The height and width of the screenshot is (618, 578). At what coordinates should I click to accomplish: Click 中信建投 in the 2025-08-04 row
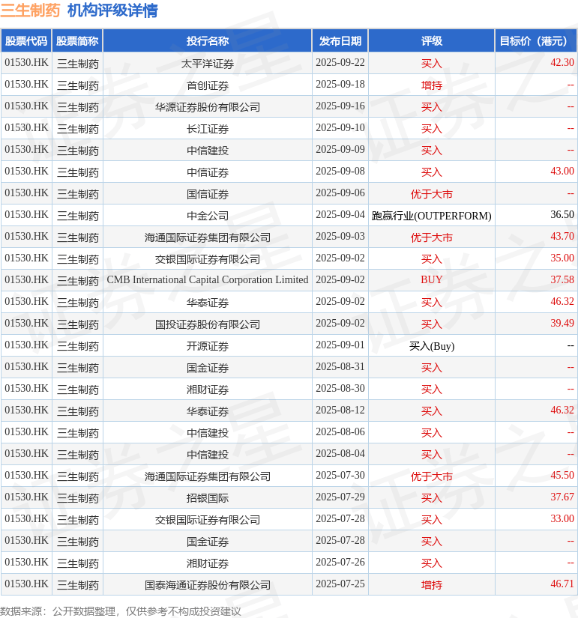point(208,455)
